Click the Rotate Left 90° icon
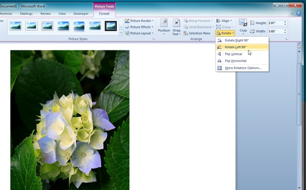Viewport: 306px width, 190px height. (x=220, y=47)
